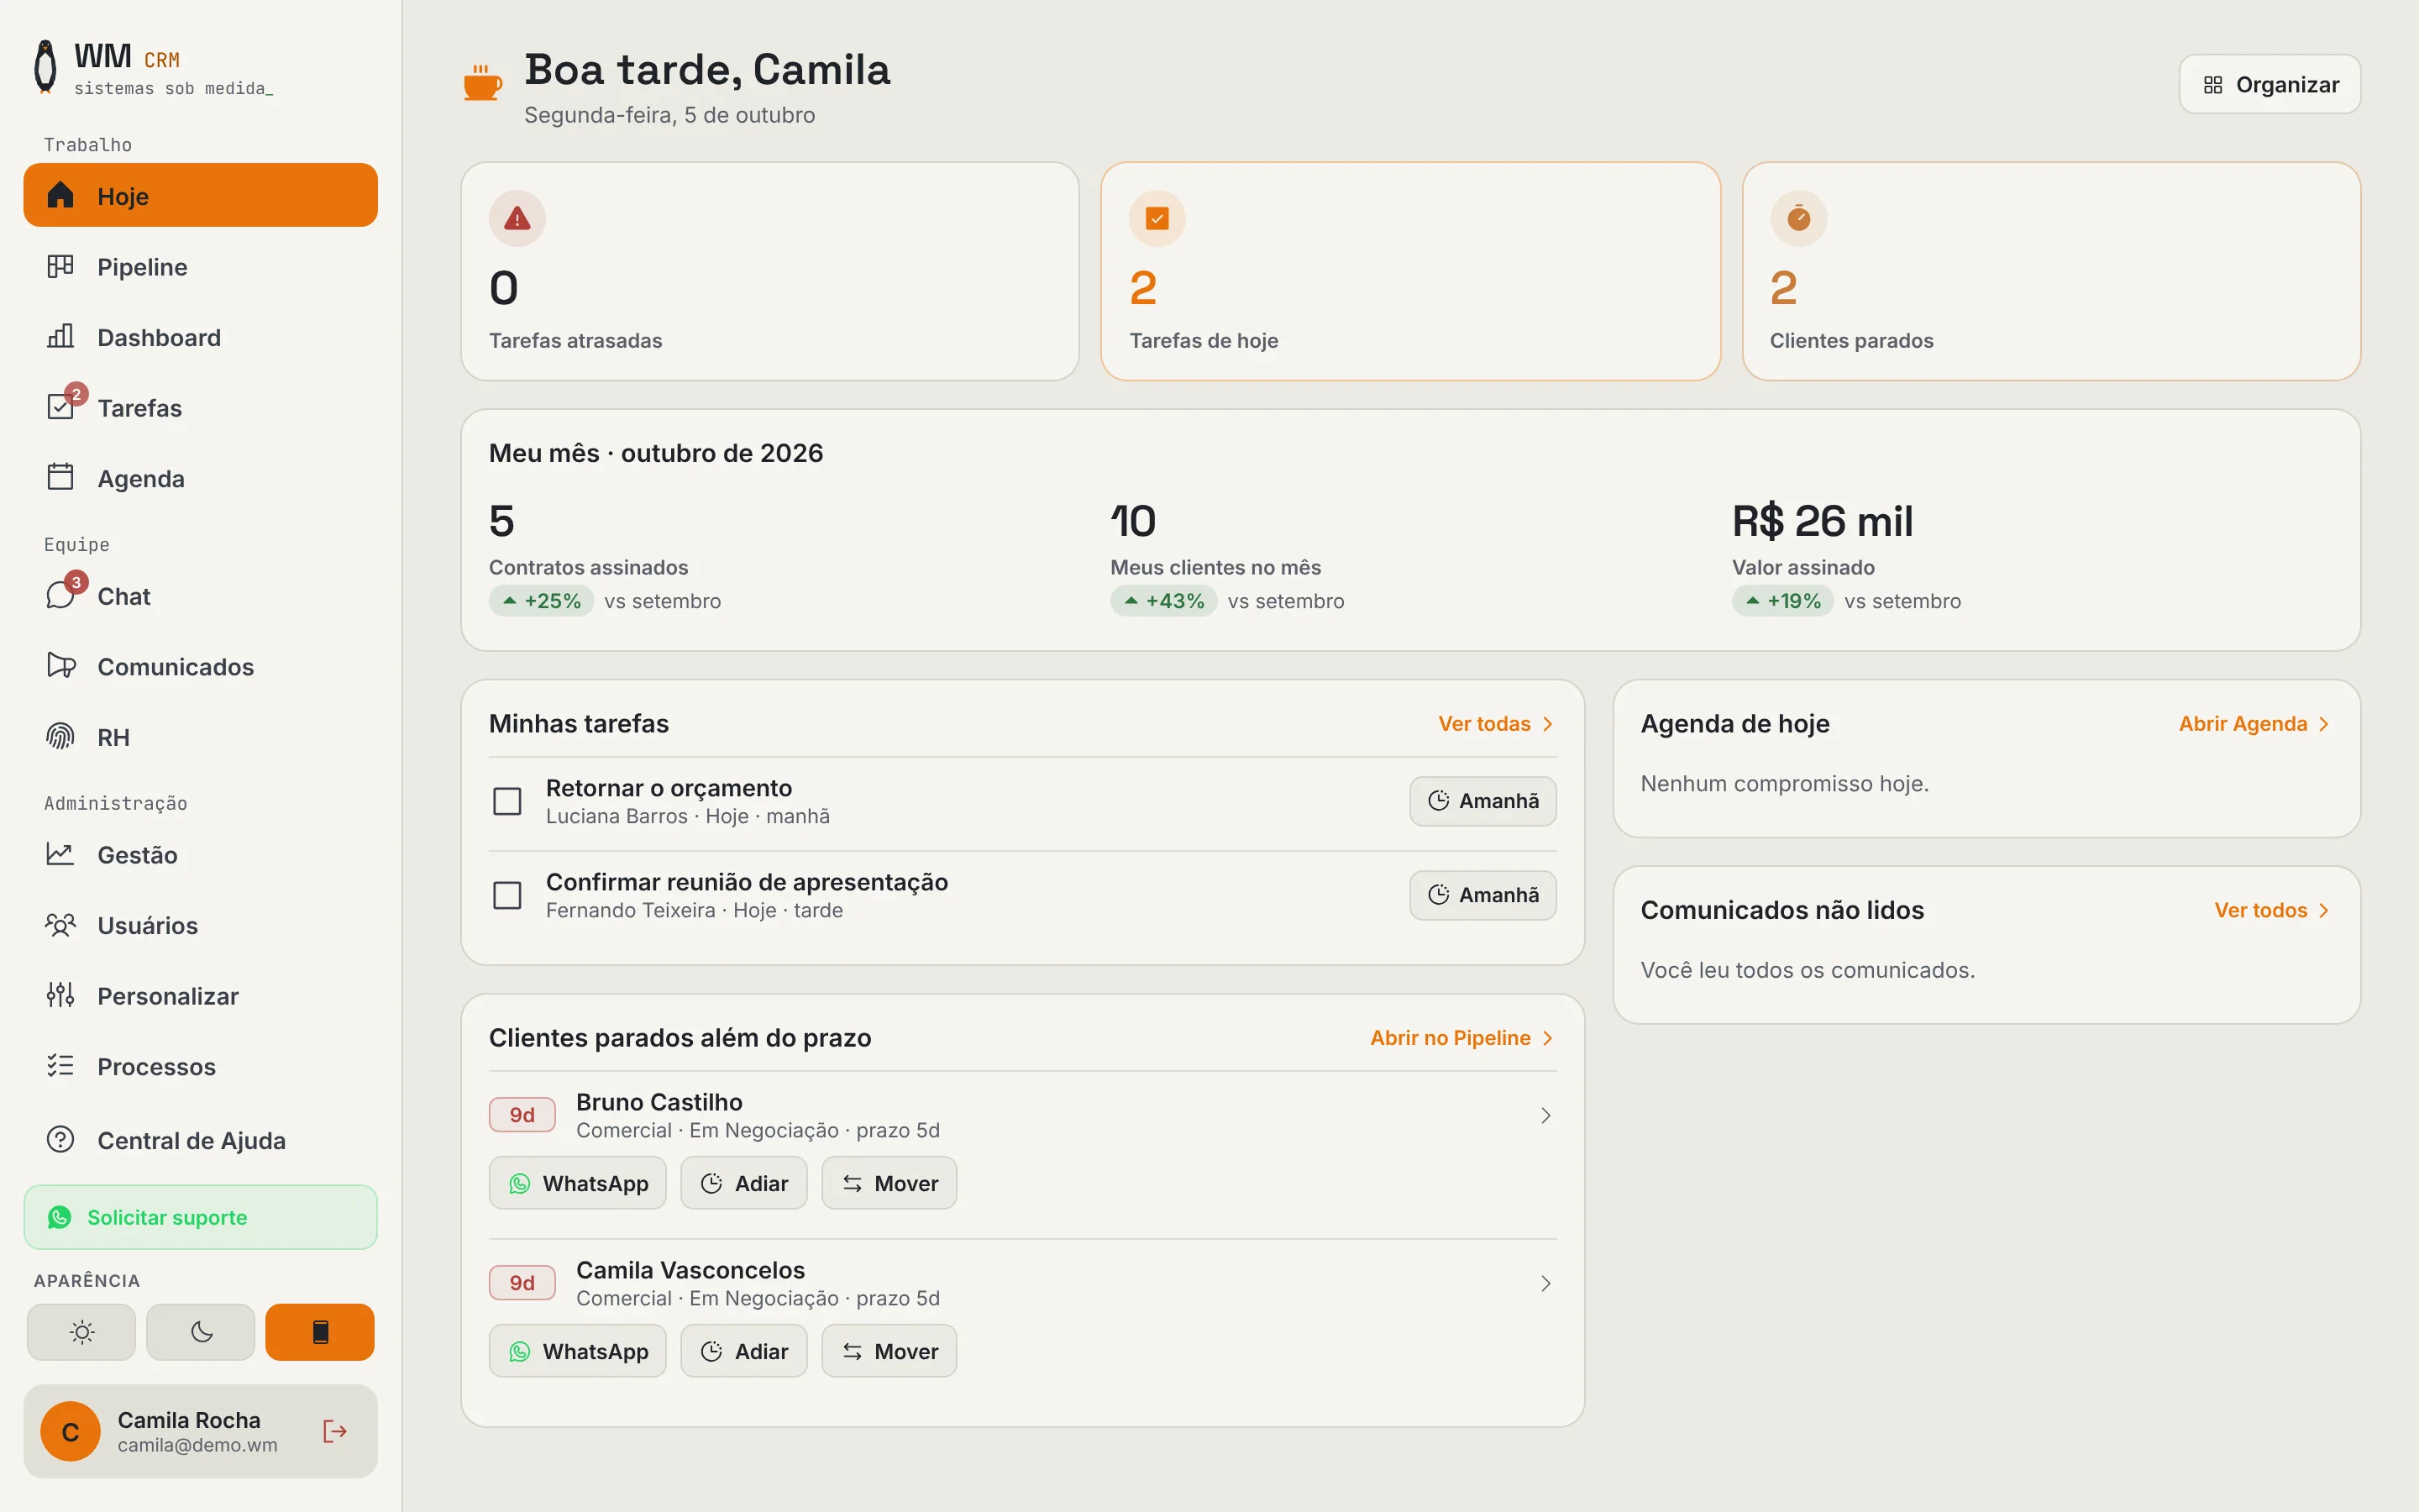The image size is (2419, 1512).
Task: Check the Confirmar reunião de apresentação task
Action: pos(508,895)
